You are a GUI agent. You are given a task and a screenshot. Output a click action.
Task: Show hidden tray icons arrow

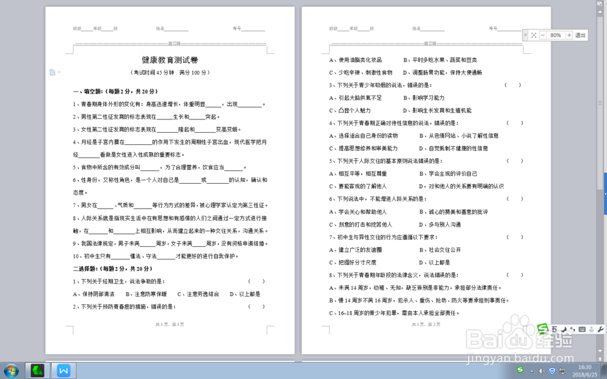click(x=532, y=371)
